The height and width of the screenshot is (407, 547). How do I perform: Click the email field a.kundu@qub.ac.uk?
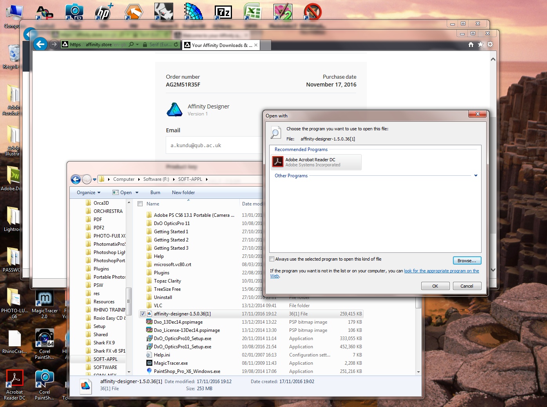click(x=214, y=145)
